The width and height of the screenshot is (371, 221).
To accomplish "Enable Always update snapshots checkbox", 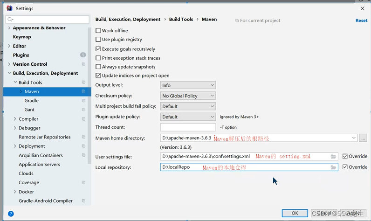I will (x=98, y=67).
